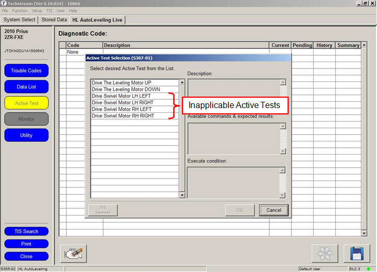Click the engine icon button at bottom left
The width and height of the screenshot is (377, 272).
pos(73,253)
